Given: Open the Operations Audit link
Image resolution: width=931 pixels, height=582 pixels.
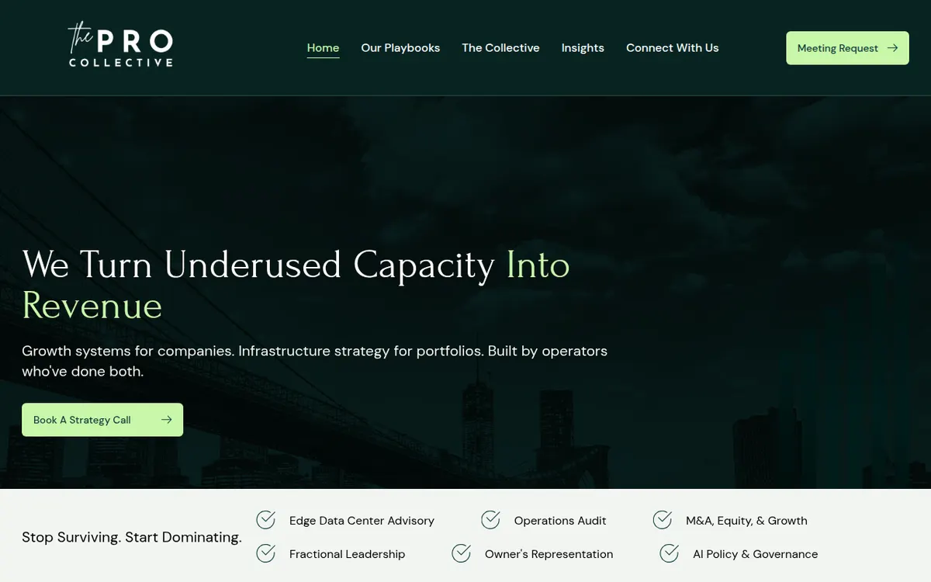Looking at the screenshot, I should 560,521.
